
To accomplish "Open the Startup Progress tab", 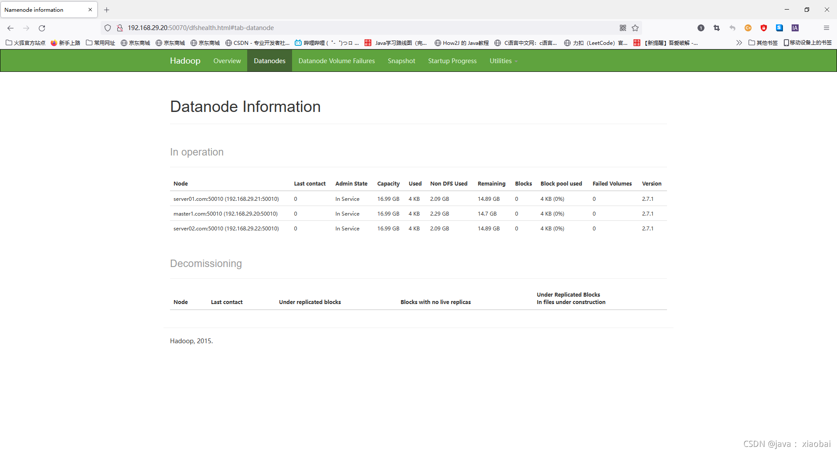I will coord(453,61).
